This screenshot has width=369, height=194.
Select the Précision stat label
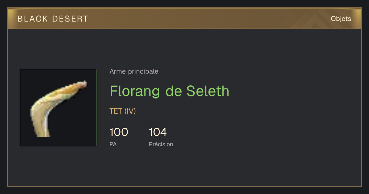click(x=161, y=144)
